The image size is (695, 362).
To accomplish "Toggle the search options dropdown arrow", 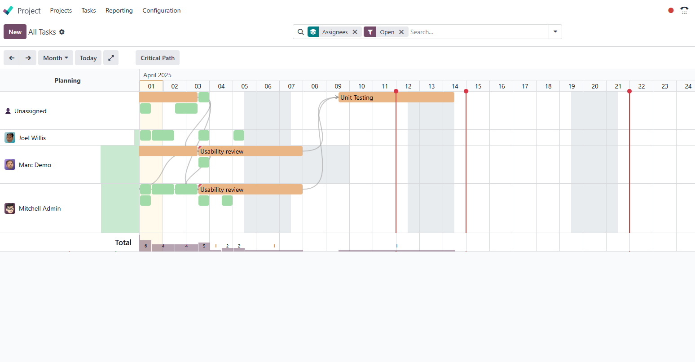I will [555, 32].
